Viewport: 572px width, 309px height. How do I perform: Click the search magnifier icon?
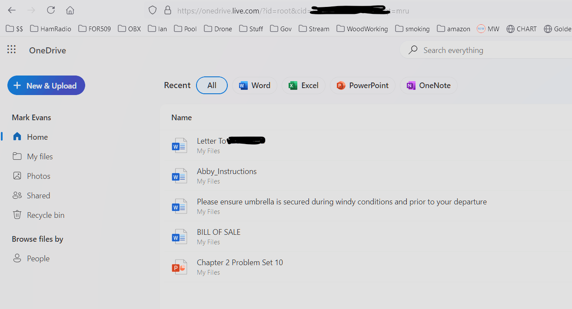pyautogui.click(x=413, y=50)
